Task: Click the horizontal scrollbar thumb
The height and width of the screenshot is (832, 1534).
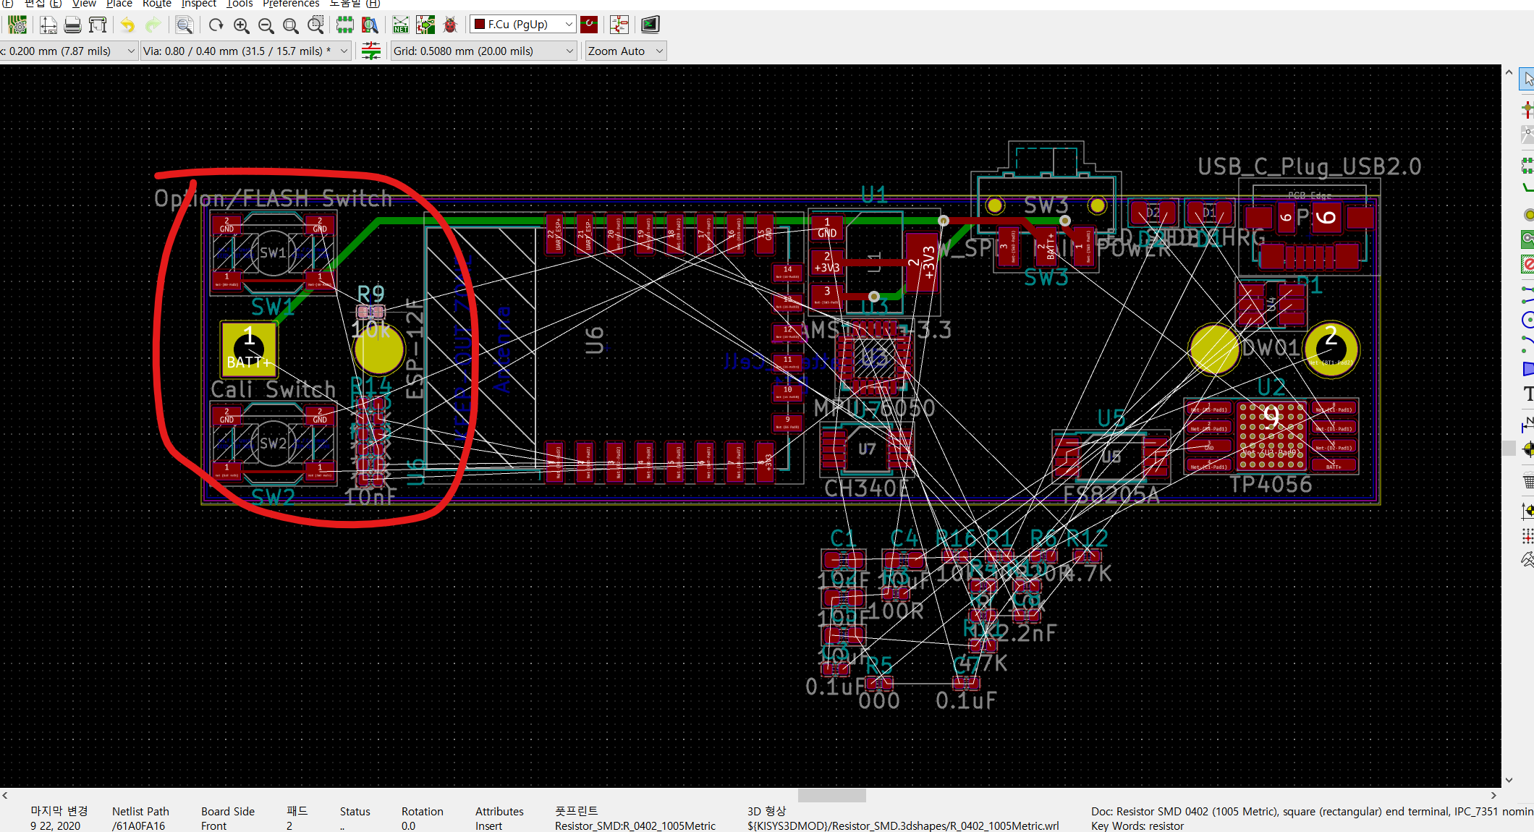Action: pyautogui.click(x=831, y=795)
